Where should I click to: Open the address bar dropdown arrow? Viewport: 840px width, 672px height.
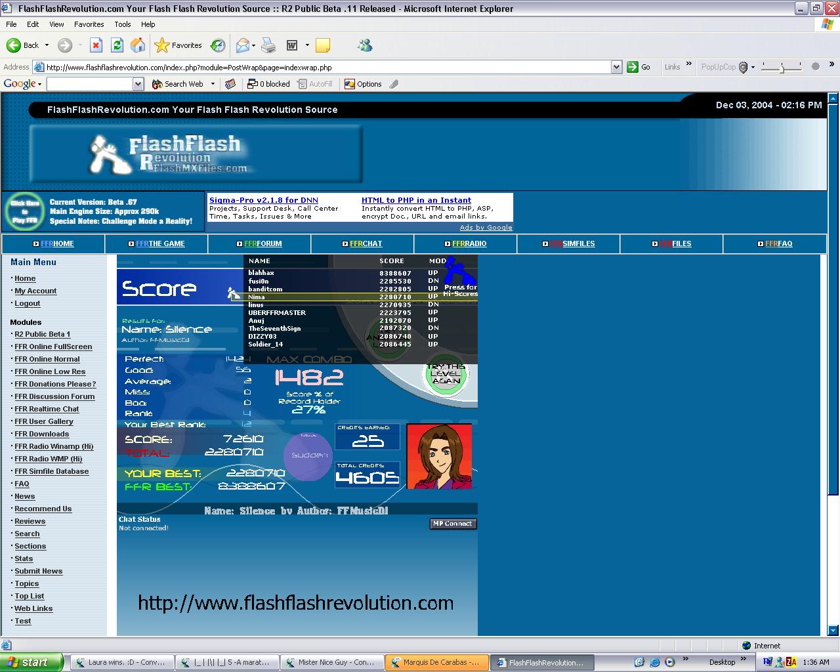click(616, 67)
